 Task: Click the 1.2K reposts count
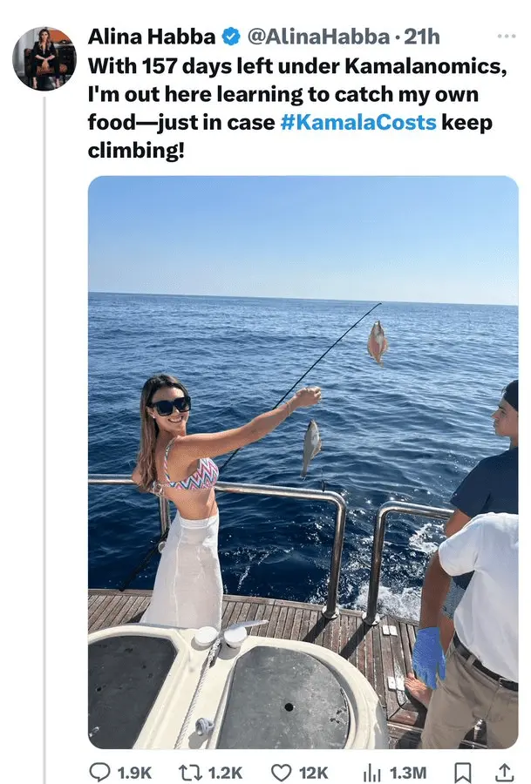coord(226,772)
